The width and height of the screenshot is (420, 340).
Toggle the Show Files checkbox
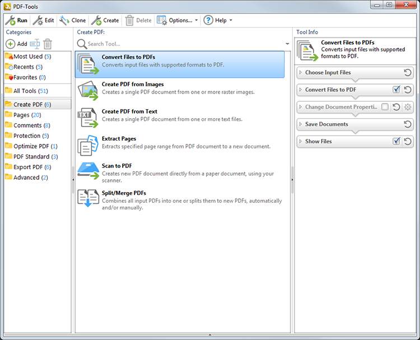[x=396, y=141]
